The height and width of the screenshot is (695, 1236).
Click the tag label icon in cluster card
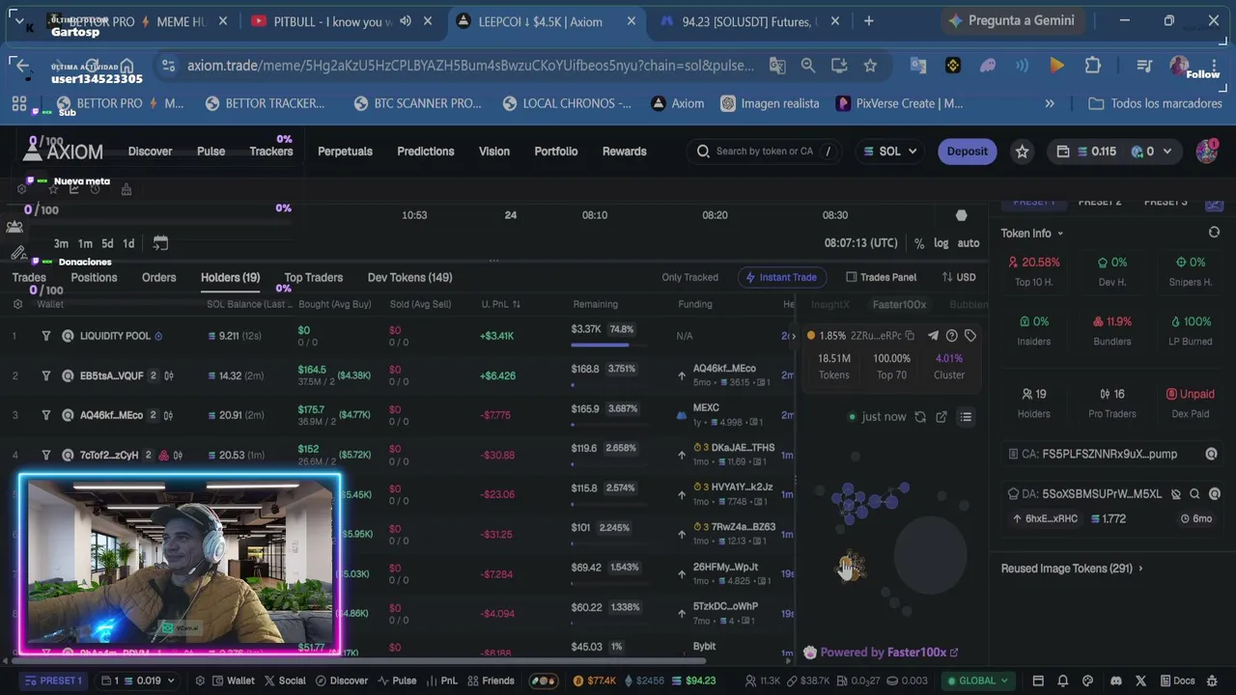click(x=970, y=336)
